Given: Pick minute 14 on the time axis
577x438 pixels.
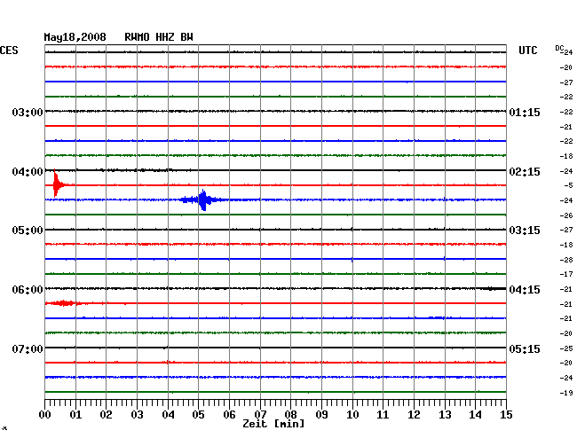Looking at the screenshot, I should 475,414.
